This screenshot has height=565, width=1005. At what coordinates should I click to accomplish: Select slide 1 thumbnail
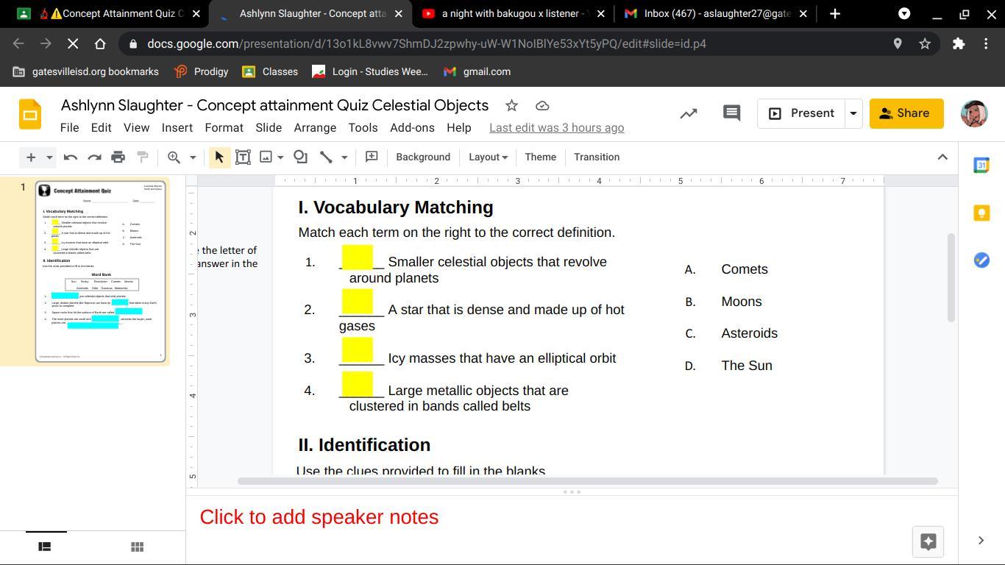click(101, 271)
